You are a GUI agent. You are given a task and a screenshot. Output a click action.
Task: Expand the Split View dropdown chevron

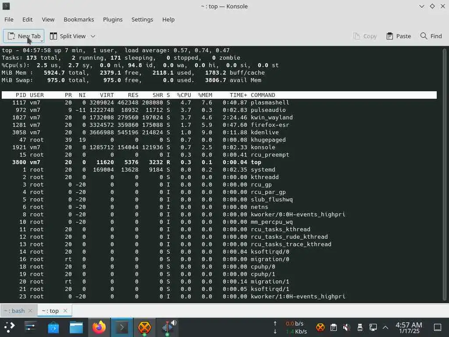click(x=93, y=36)
